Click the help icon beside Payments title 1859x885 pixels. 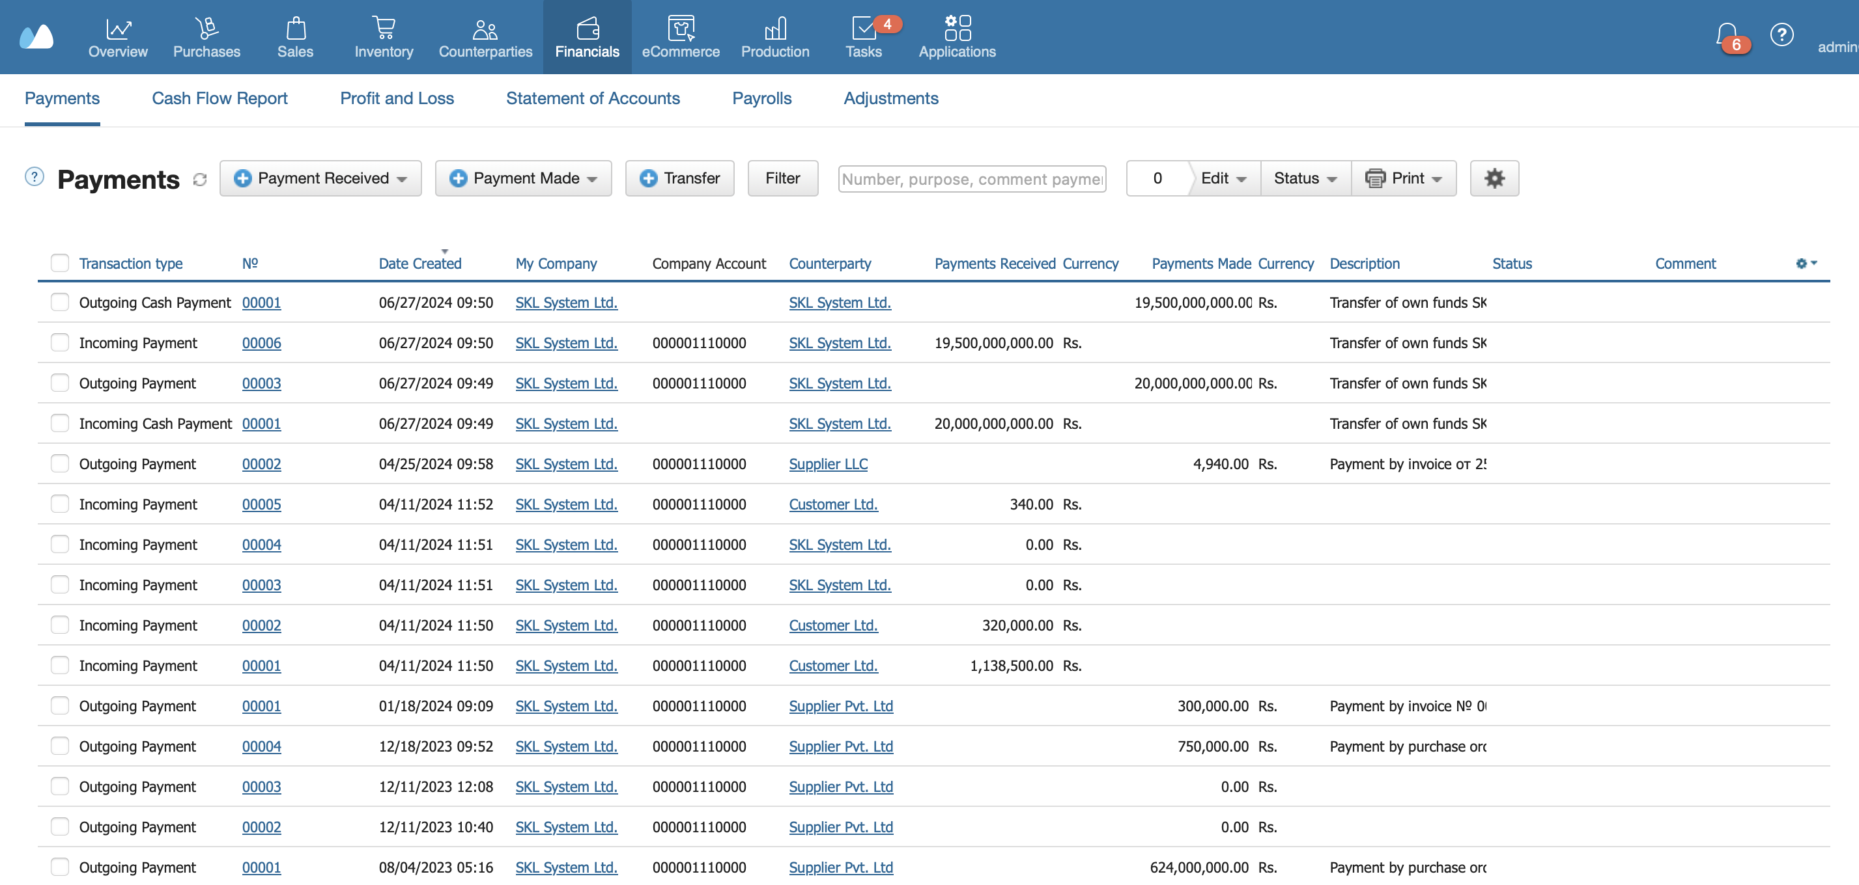pos(34,176)
